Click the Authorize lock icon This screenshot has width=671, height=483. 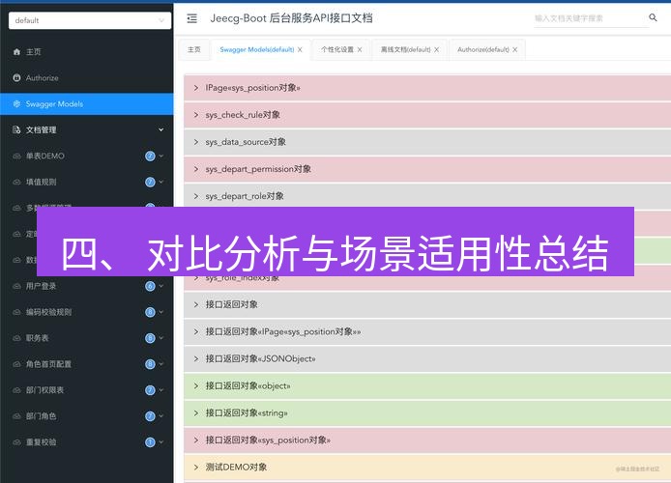[x=16, y=78]
